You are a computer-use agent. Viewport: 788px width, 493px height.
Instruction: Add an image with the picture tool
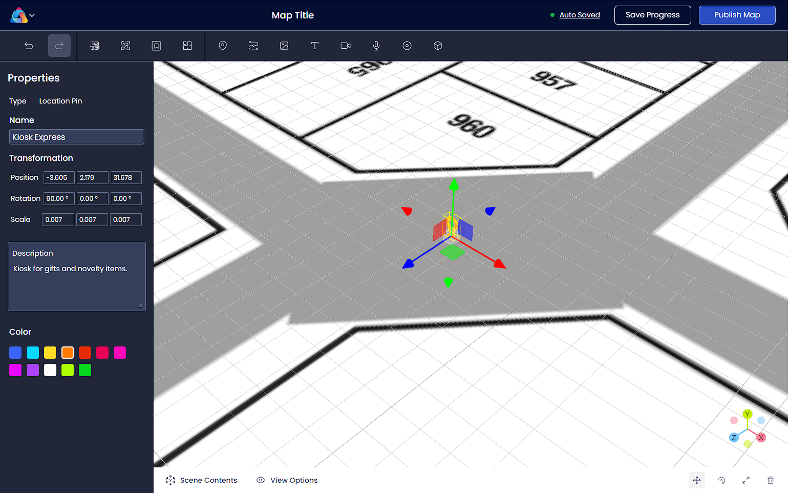coord(284,46)
